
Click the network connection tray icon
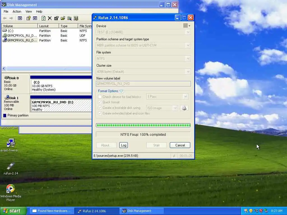pos(256,211)
